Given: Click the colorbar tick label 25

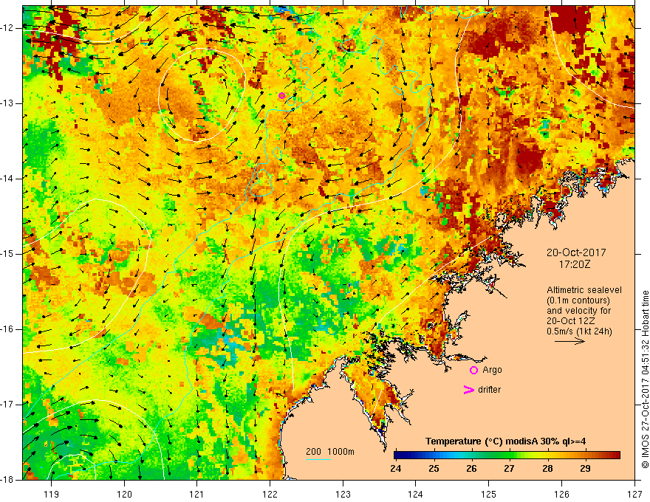Looking at the screenshot, I should click(434, 469).
